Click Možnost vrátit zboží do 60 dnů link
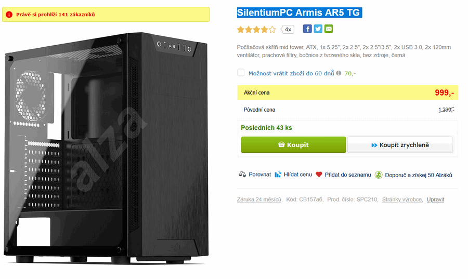The height and width of the screenshot is (279, 468). click(x=291, y=73)
